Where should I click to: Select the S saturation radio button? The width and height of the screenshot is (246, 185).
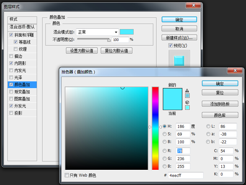(165, 134)
